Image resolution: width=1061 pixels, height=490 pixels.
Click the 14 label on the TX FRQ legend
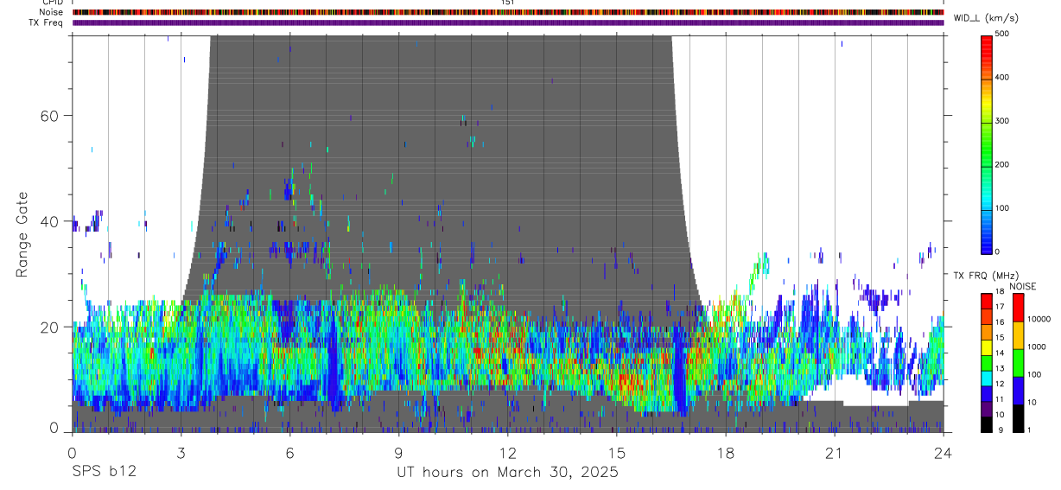1000,353
